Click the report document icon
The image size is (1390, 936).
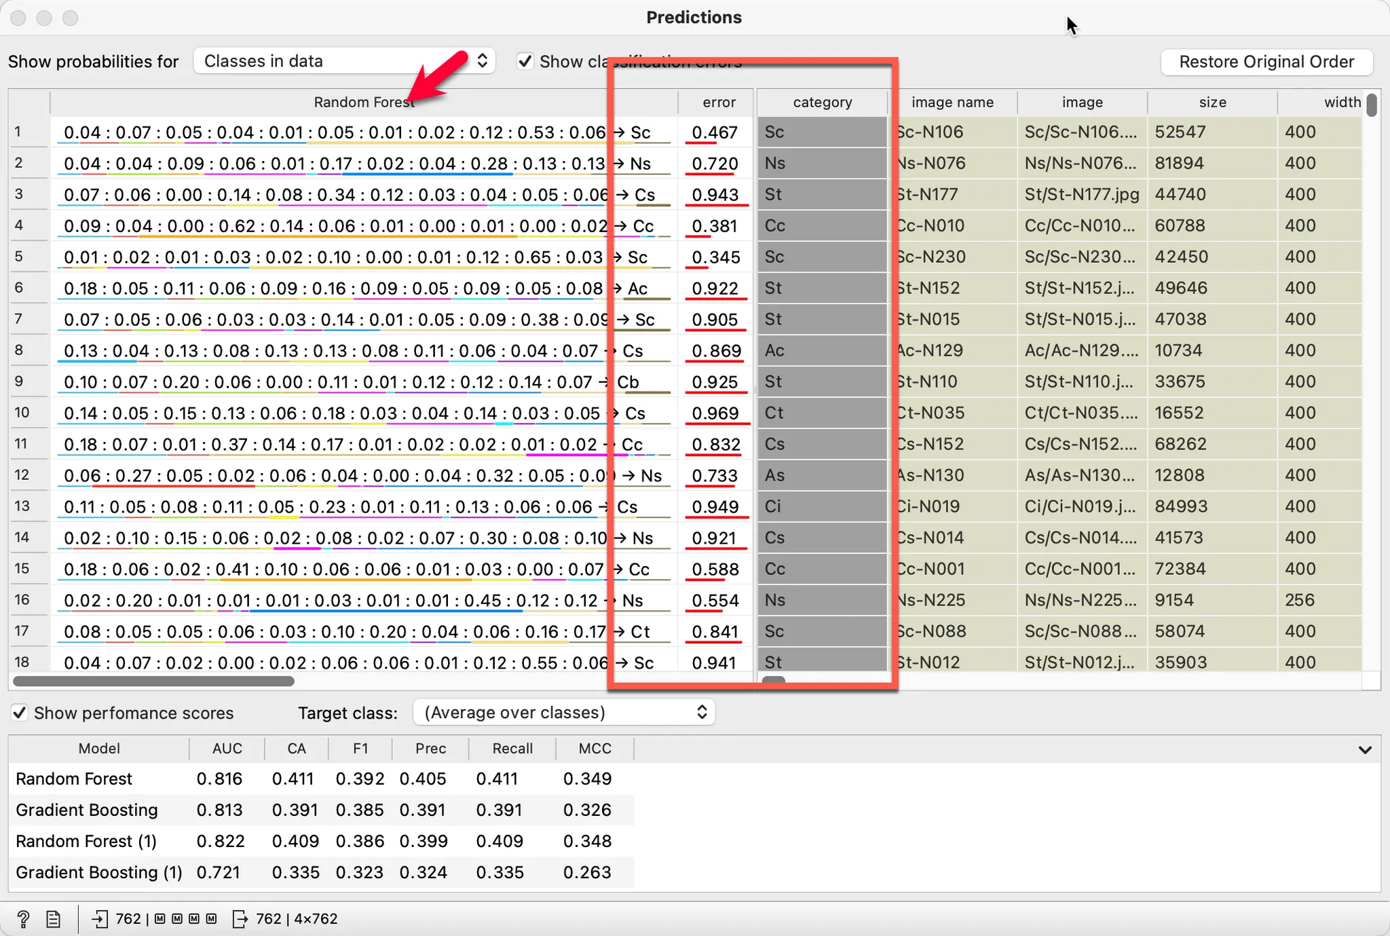(53, 919)
